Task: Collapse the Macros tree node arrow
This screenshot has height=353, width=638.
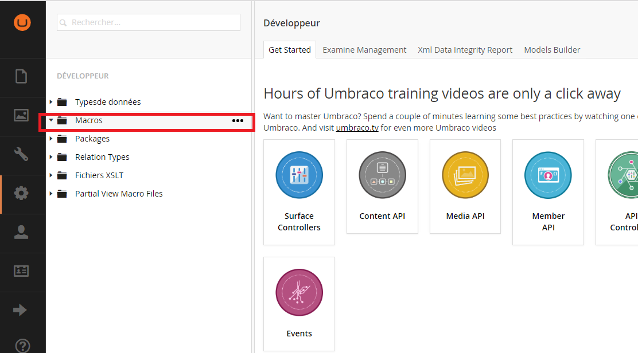Action: 51,120
